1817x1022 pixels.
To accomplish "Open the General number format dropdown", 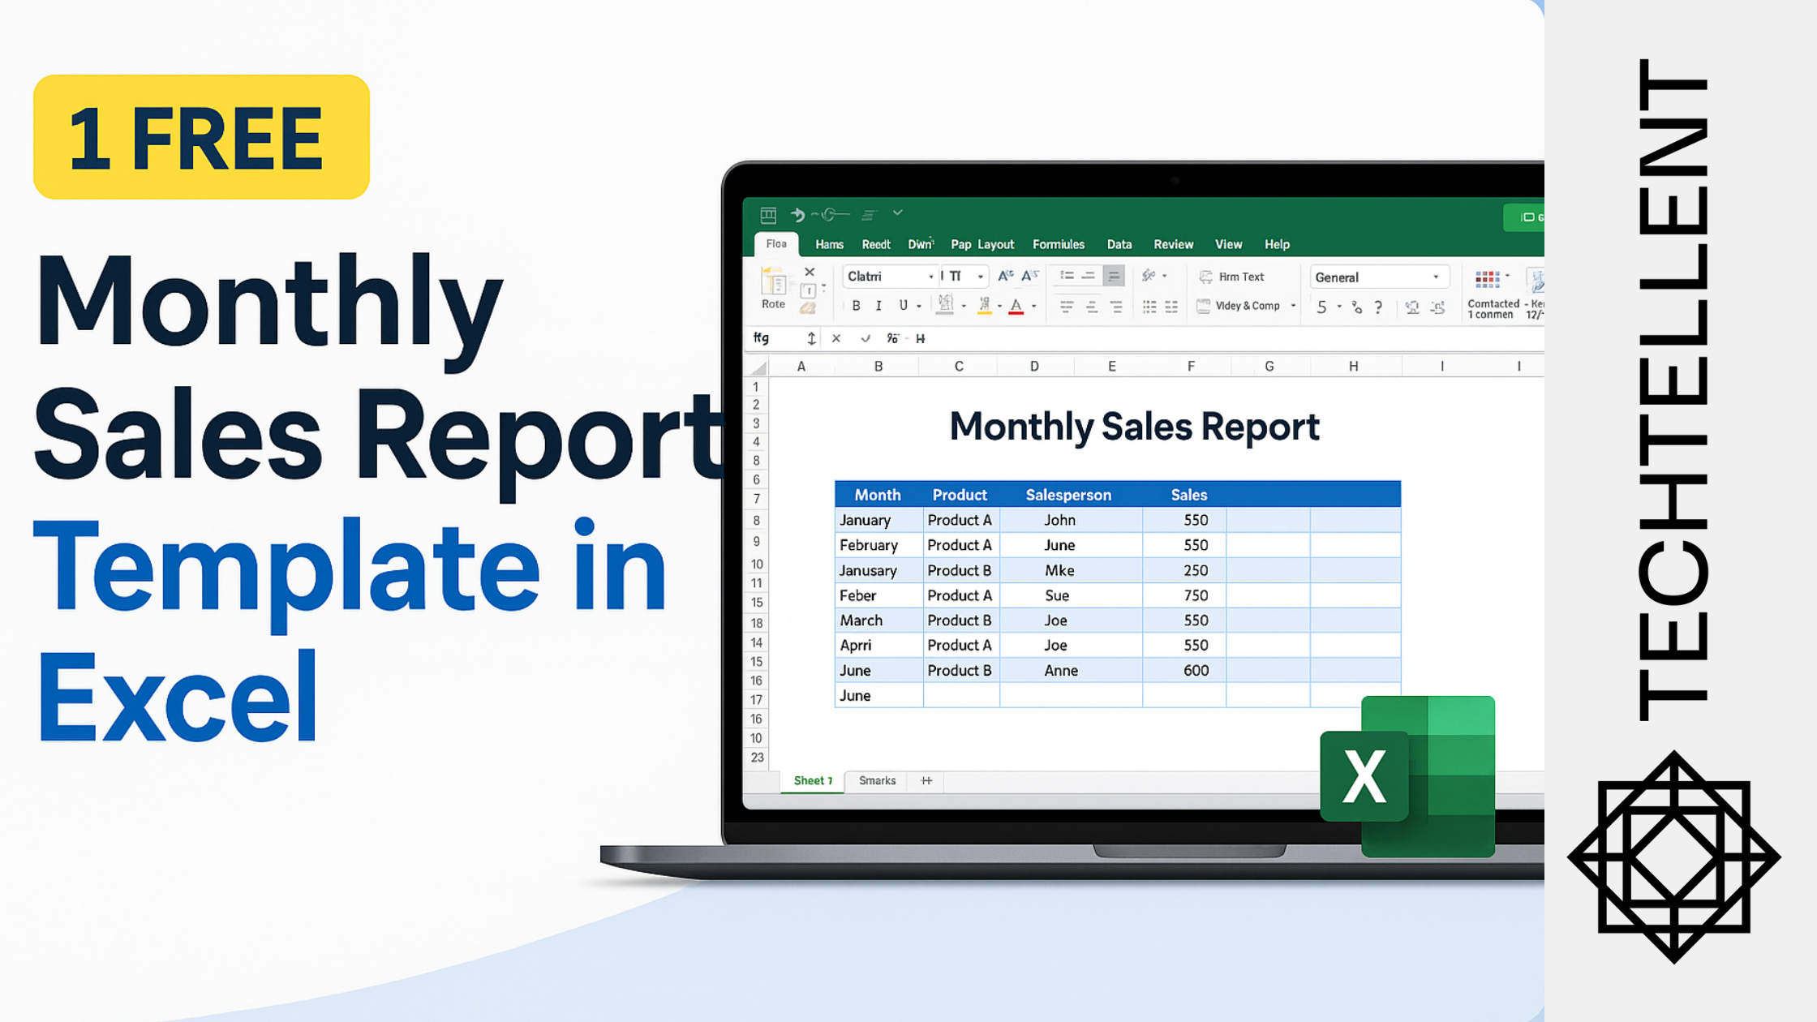I will [1437, 277].
